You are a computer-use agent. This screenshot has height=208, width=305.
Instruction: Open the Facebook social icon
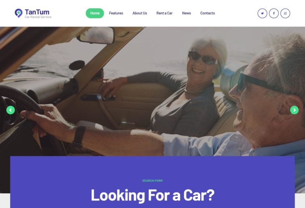[x=274, y=13]
